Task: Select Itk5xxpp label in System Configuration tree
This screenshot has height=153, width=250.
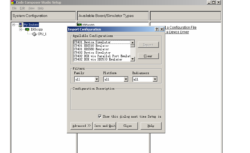Action: pos(37,29)
